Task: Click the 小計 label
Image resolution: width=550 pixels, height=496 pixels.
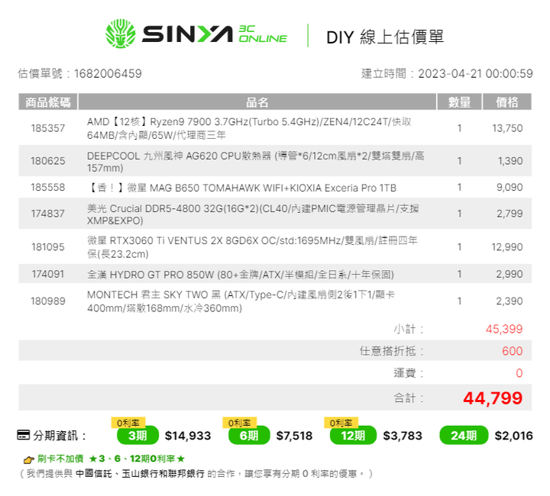Action: click(x=409, y=329)
